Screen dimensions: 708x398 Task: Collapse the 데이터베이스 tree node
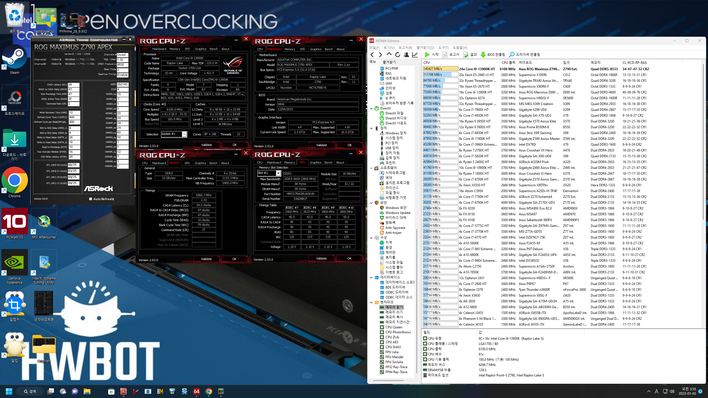371,277
